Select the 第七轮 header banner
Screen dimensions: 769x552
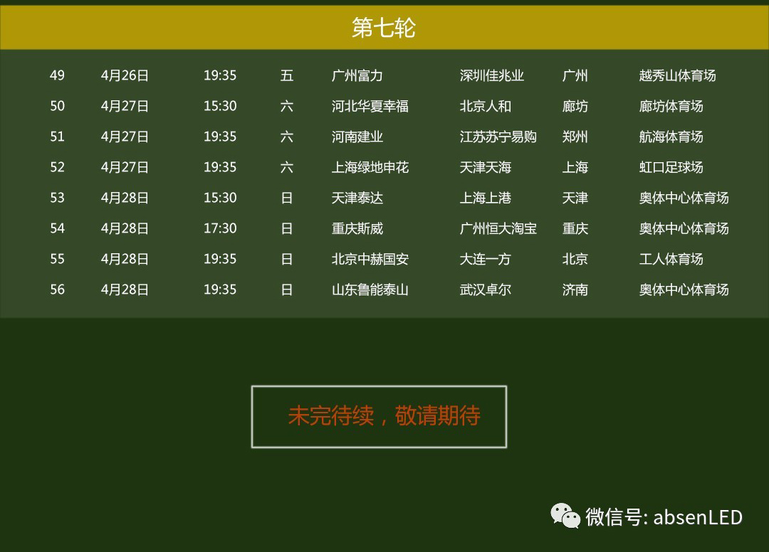pos(384,28)
